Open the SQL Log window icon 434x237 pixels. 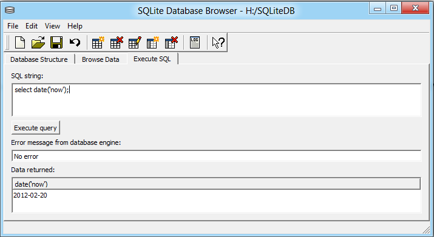click(195, 42)
